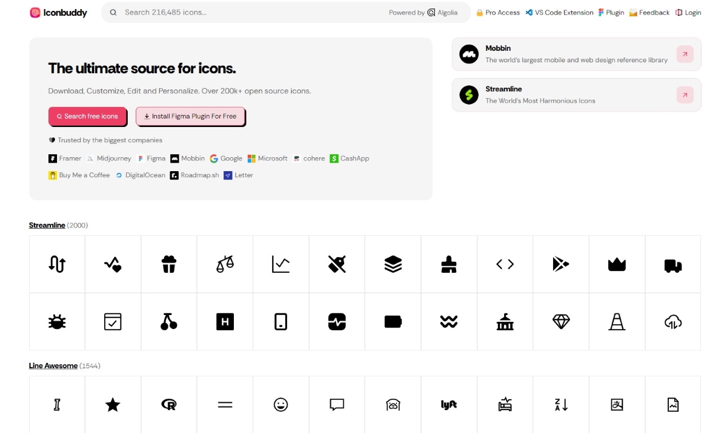Open Pro Access link
Viewport: 727px width, 433px height.
click(x=498, y=12)
